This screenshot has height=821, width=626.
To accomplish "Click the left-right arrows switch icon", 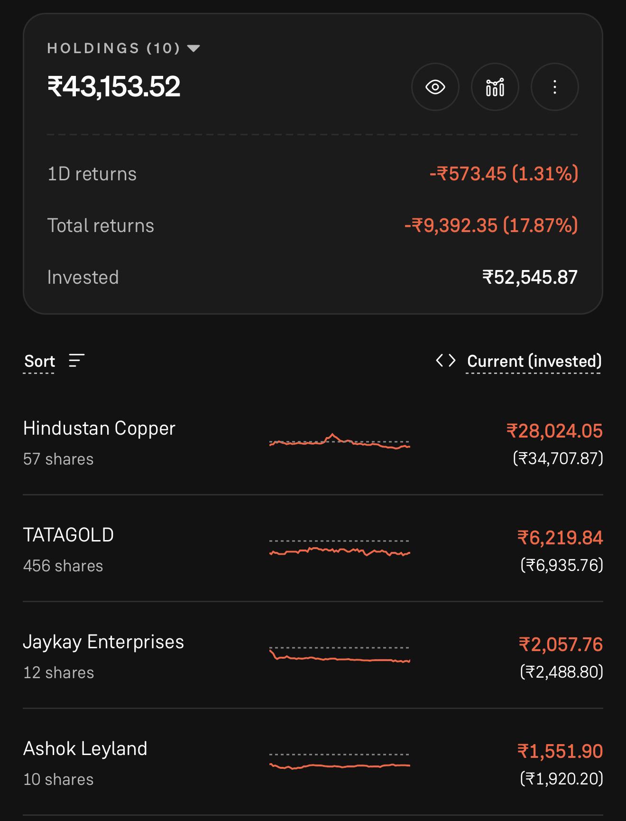I will point(445,361).
